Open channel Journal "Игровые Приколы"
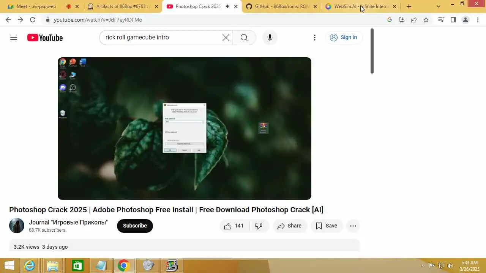Viewport: 486px width, 273px height. pyautogui.click(x=68, y=222)
